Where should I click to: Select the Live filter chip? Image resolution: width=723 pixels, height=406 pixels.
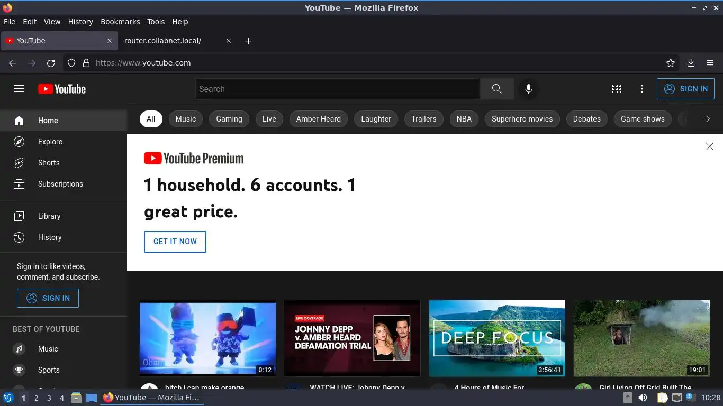(x=269, y=119)
